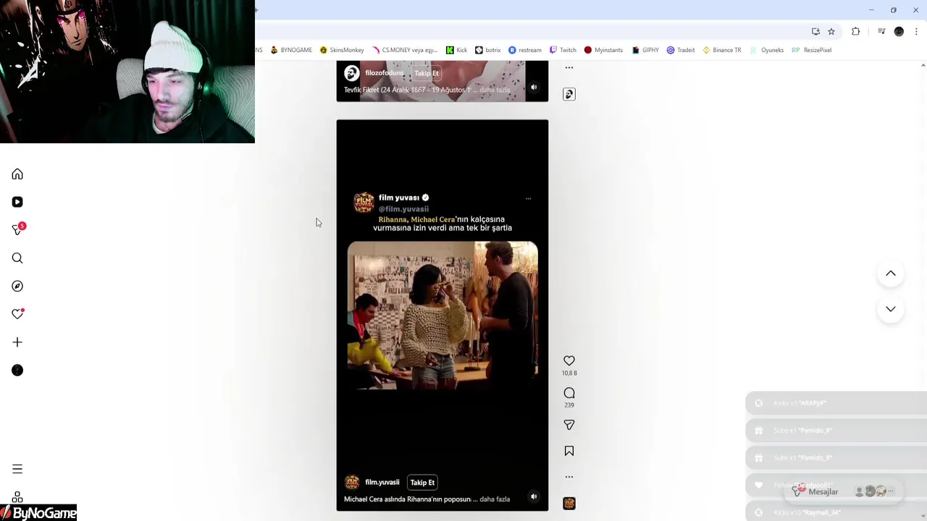Open more options for film.yuvasii reel
This screenshot has width=927, height=521.
569,477
